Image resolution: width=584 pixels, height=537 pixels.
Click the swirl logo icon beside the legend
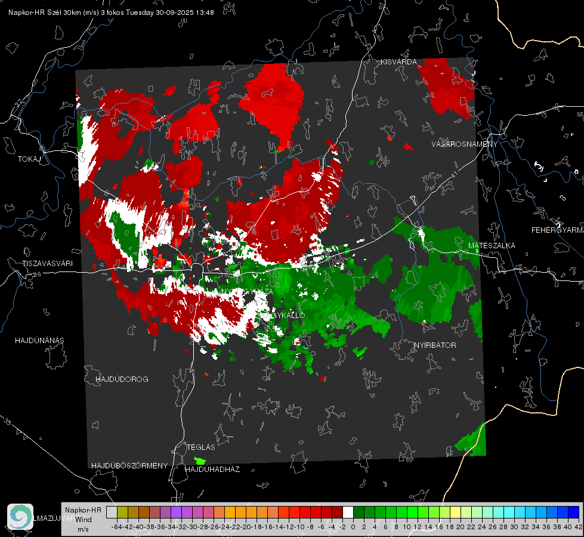[20, 517]
